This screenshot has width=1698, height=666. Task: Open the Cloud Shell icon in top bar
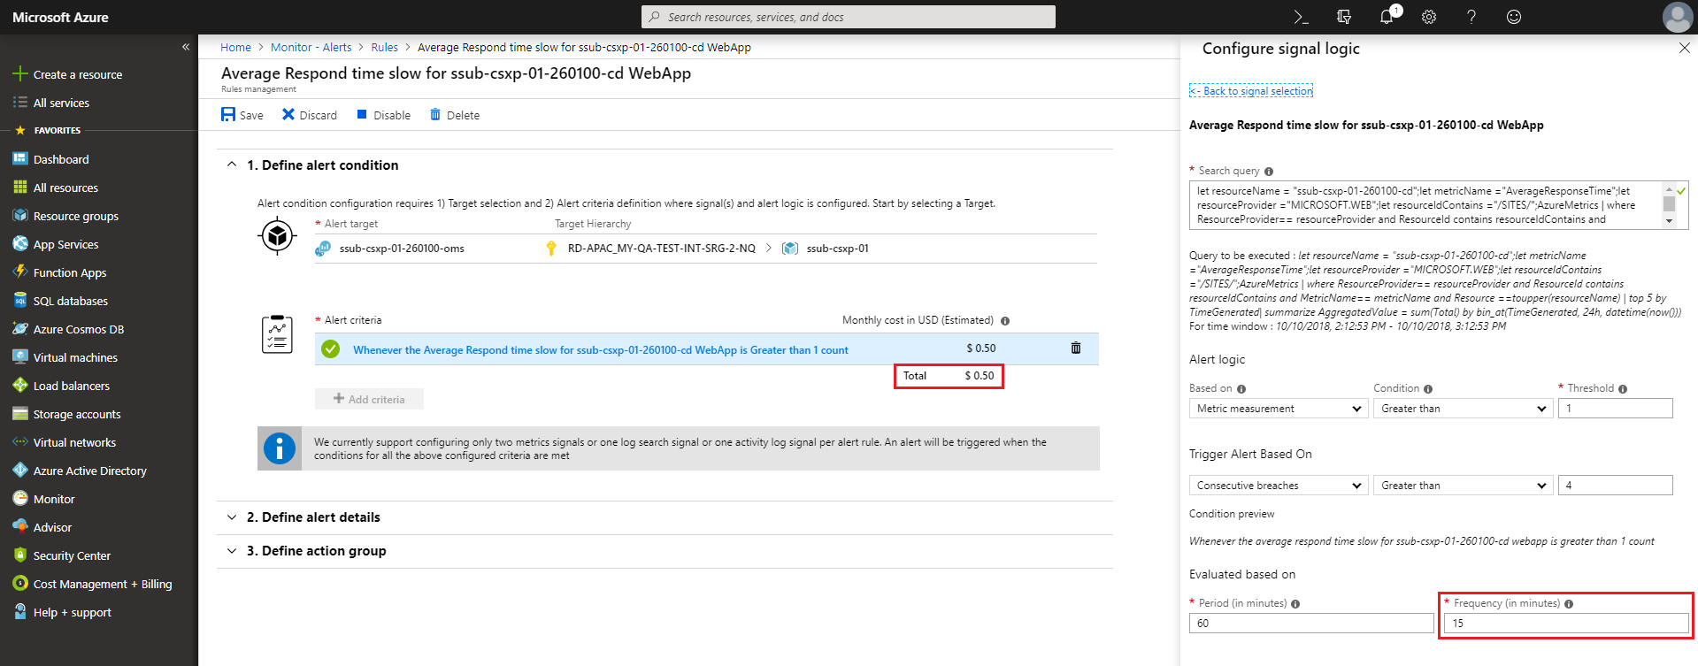(x=1301, y=17)
